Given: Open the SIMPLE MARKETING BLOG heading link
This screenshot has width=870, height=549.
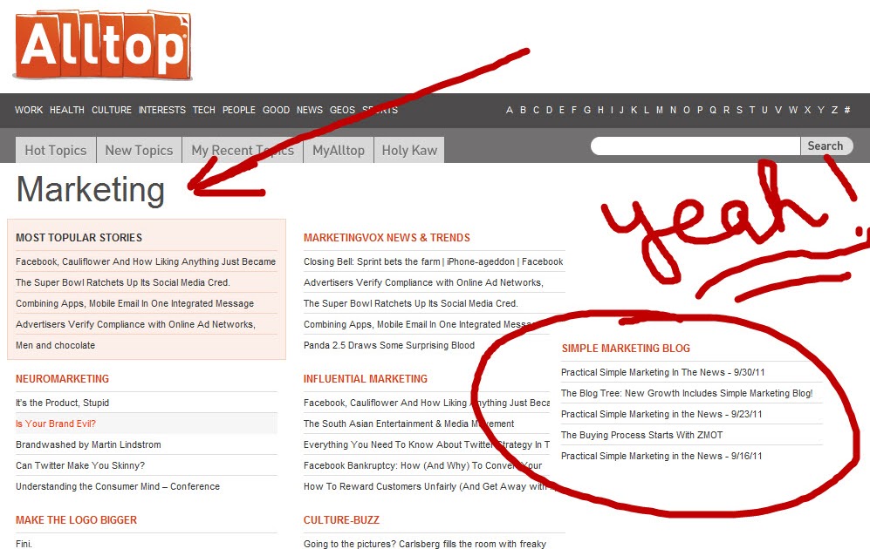Looking at the screenshot, I should click(627, 348).
